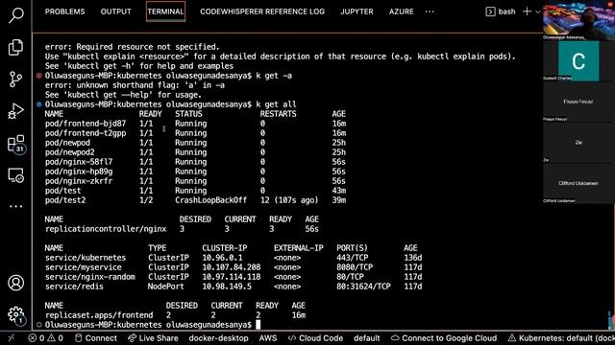The height and width of the screenshot is (345, 615).
Task: Show more panel tabs ellipsis
Action: [x=430, y=11]
